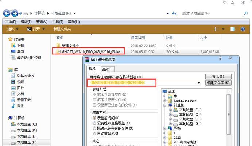
Task: Go forward with the Explorer forward arrow
Action: coord(15,13)
